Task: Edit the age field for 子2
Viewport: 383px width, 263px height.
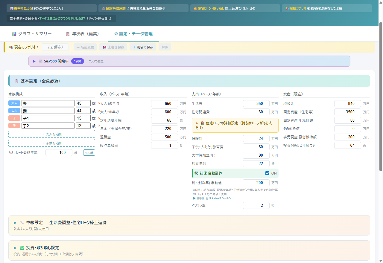Action: [x=83, y=126]
